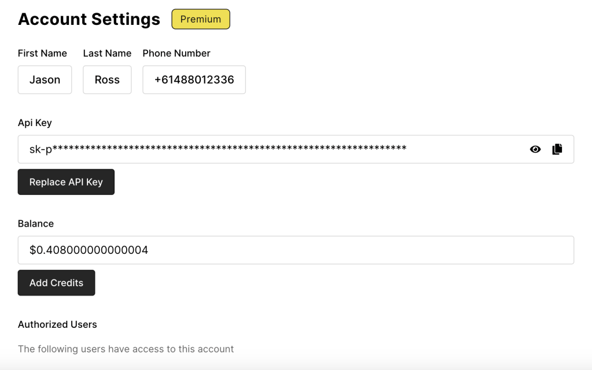Copy the API key using clipboard icon
The image size is (592, 370).
[x=557, y=149]
